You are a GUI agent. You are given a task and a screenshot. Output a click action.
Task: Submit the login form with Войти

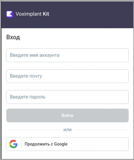(68, 116)
